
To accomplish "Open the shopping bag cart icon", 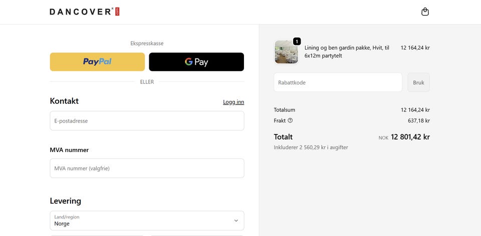I will pos(425,12).
